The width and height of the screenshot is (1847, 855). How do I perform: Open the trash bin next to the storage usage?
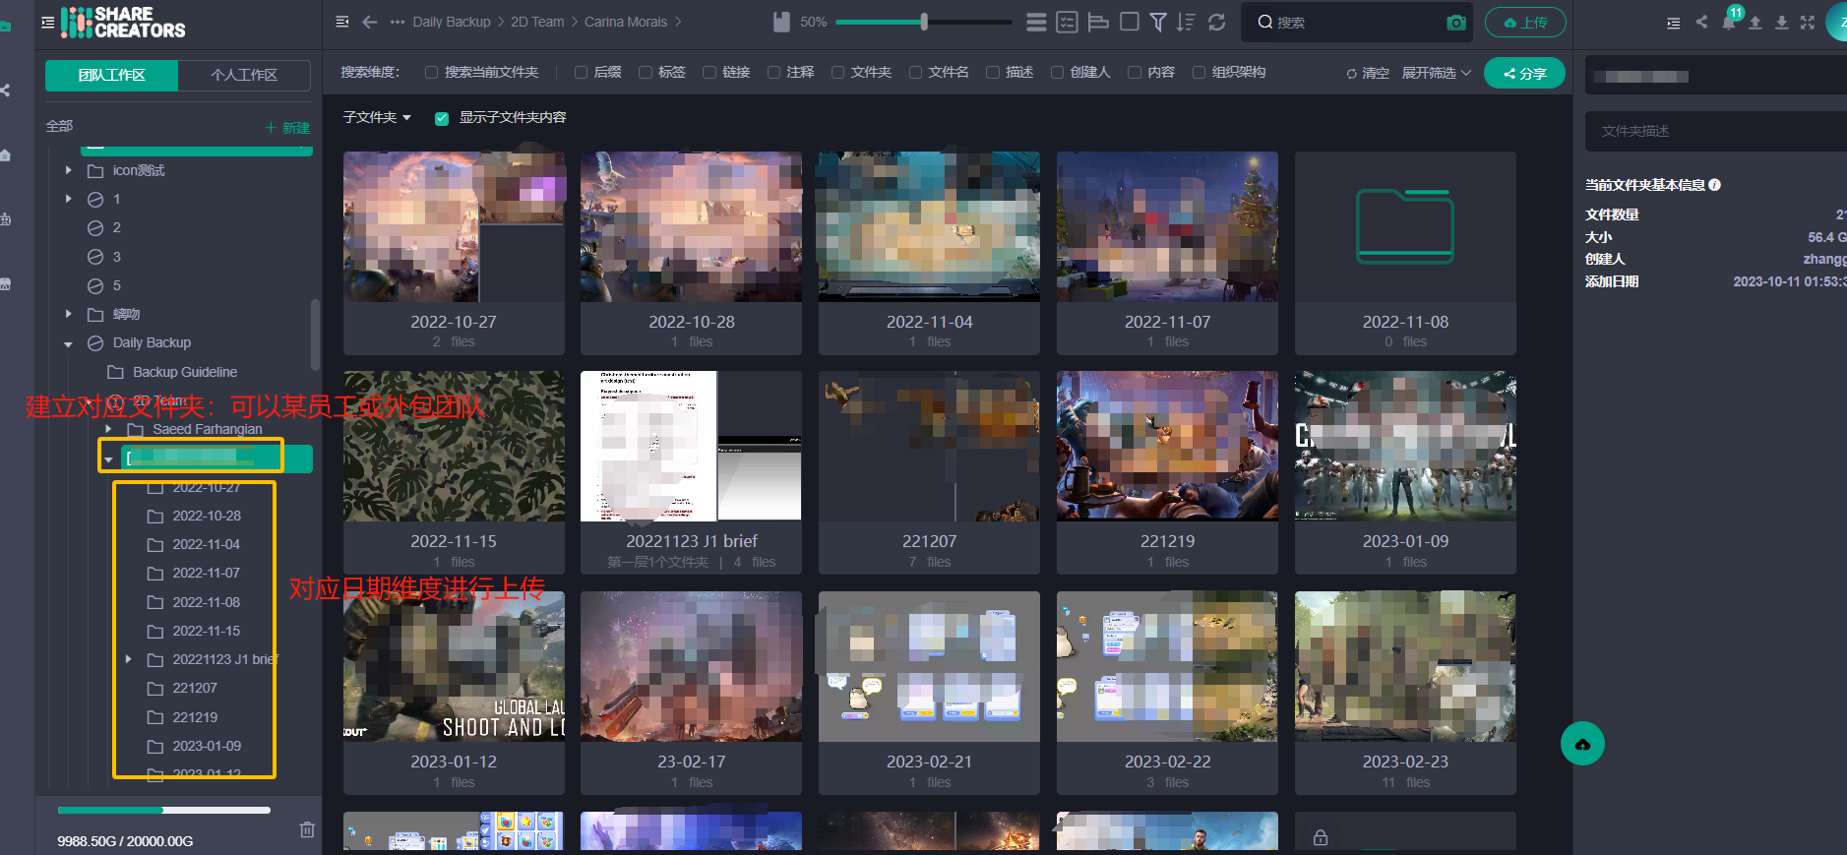tap(307, 829)
